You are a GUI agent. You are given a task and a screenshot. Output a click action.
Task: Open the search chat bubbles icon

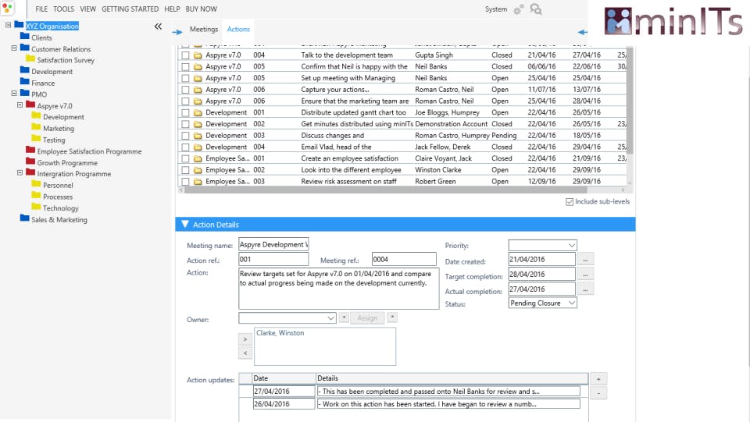point(536,9)
